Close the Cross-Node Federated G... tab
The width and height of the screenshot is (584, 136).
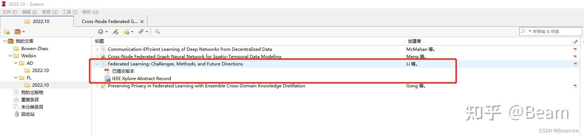pos(142,22)
